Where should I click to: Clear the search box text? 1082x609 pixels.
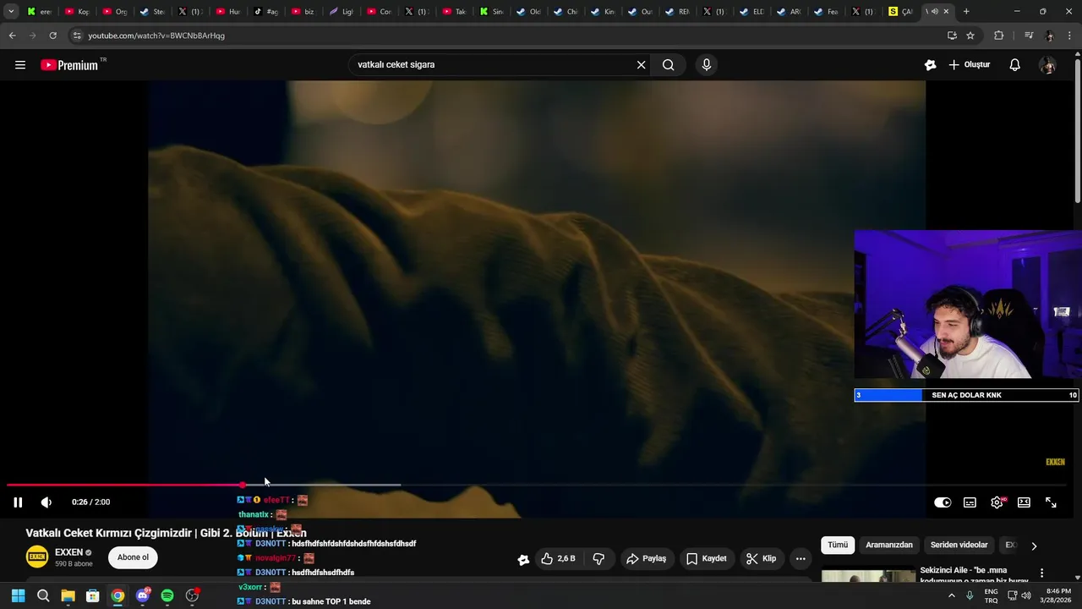click(x=641, y=65)
